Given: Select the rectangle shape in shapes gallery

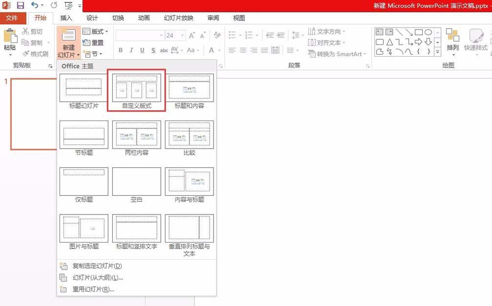Looking at the screenshot, I should 419,32.
